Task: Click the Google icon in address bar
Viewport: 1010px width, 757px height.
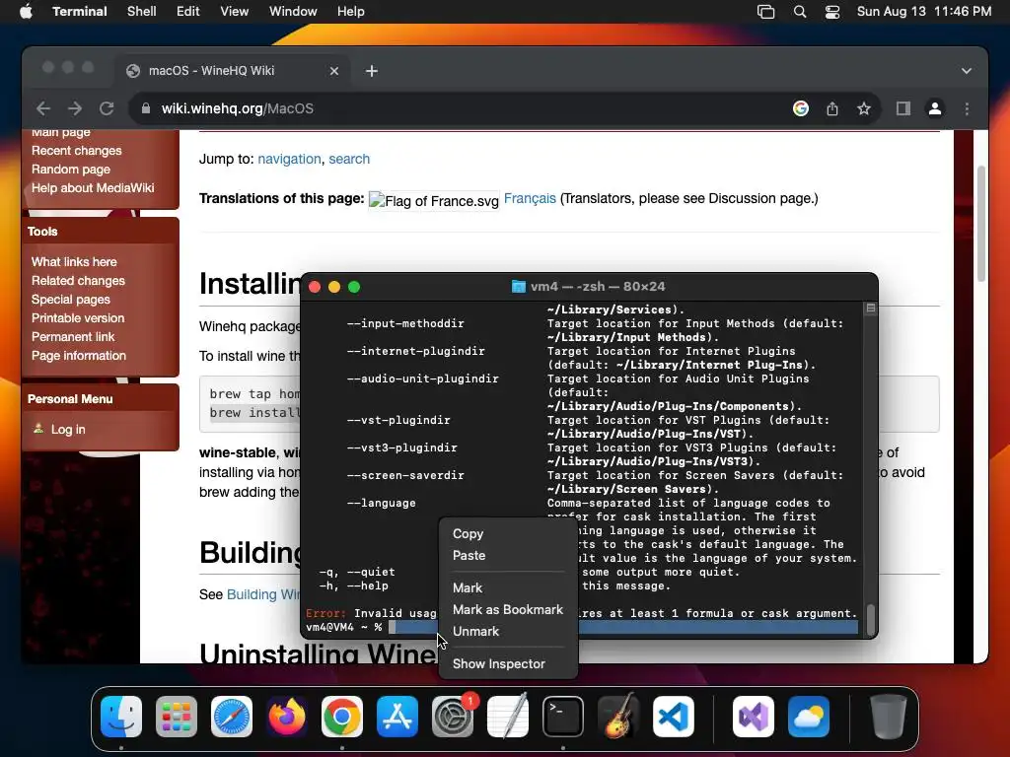Action: point(801,108)
